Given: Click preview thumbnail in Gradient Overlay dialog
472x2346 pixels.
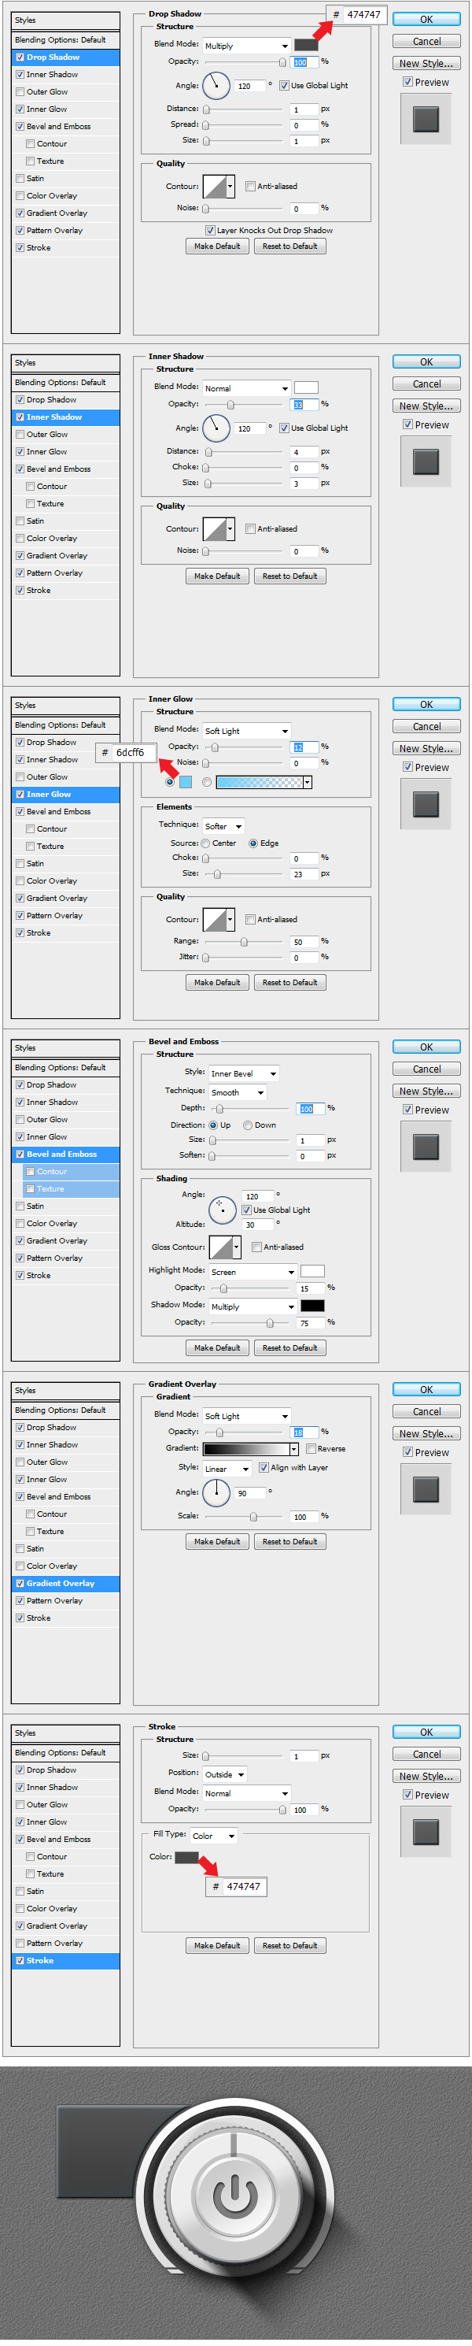Looking at the screenshot, I should tap(426, 1489).
